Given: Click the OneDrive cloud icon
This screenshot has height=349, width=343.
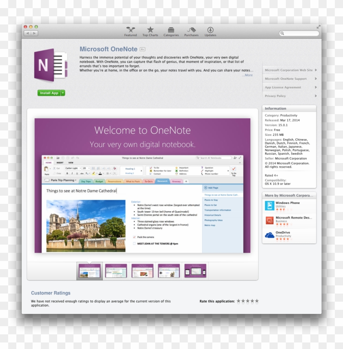Looking at the screenshot, I should 269,235.
